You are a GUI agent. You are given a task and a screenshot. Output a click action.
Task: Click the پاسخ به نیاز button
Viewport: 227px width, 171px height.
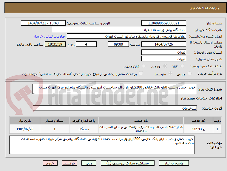[x=174, y=163]
